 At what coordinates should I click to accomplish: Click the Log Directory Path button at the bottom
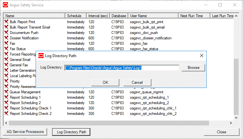(71, 132)
